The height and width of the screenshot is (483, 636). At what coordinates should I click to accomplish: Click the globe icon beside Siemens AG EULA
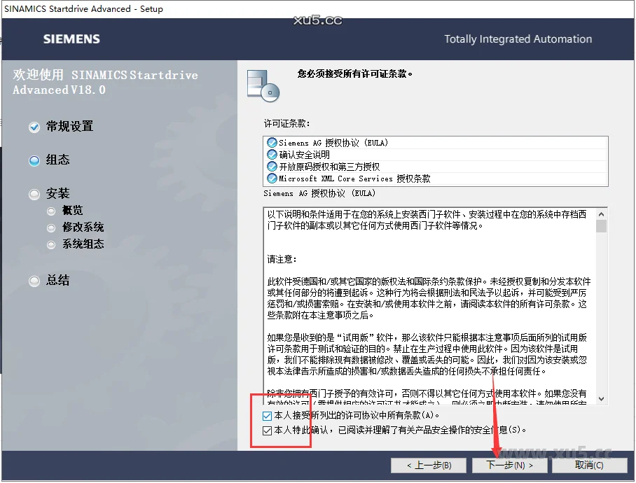coord(272,143)
